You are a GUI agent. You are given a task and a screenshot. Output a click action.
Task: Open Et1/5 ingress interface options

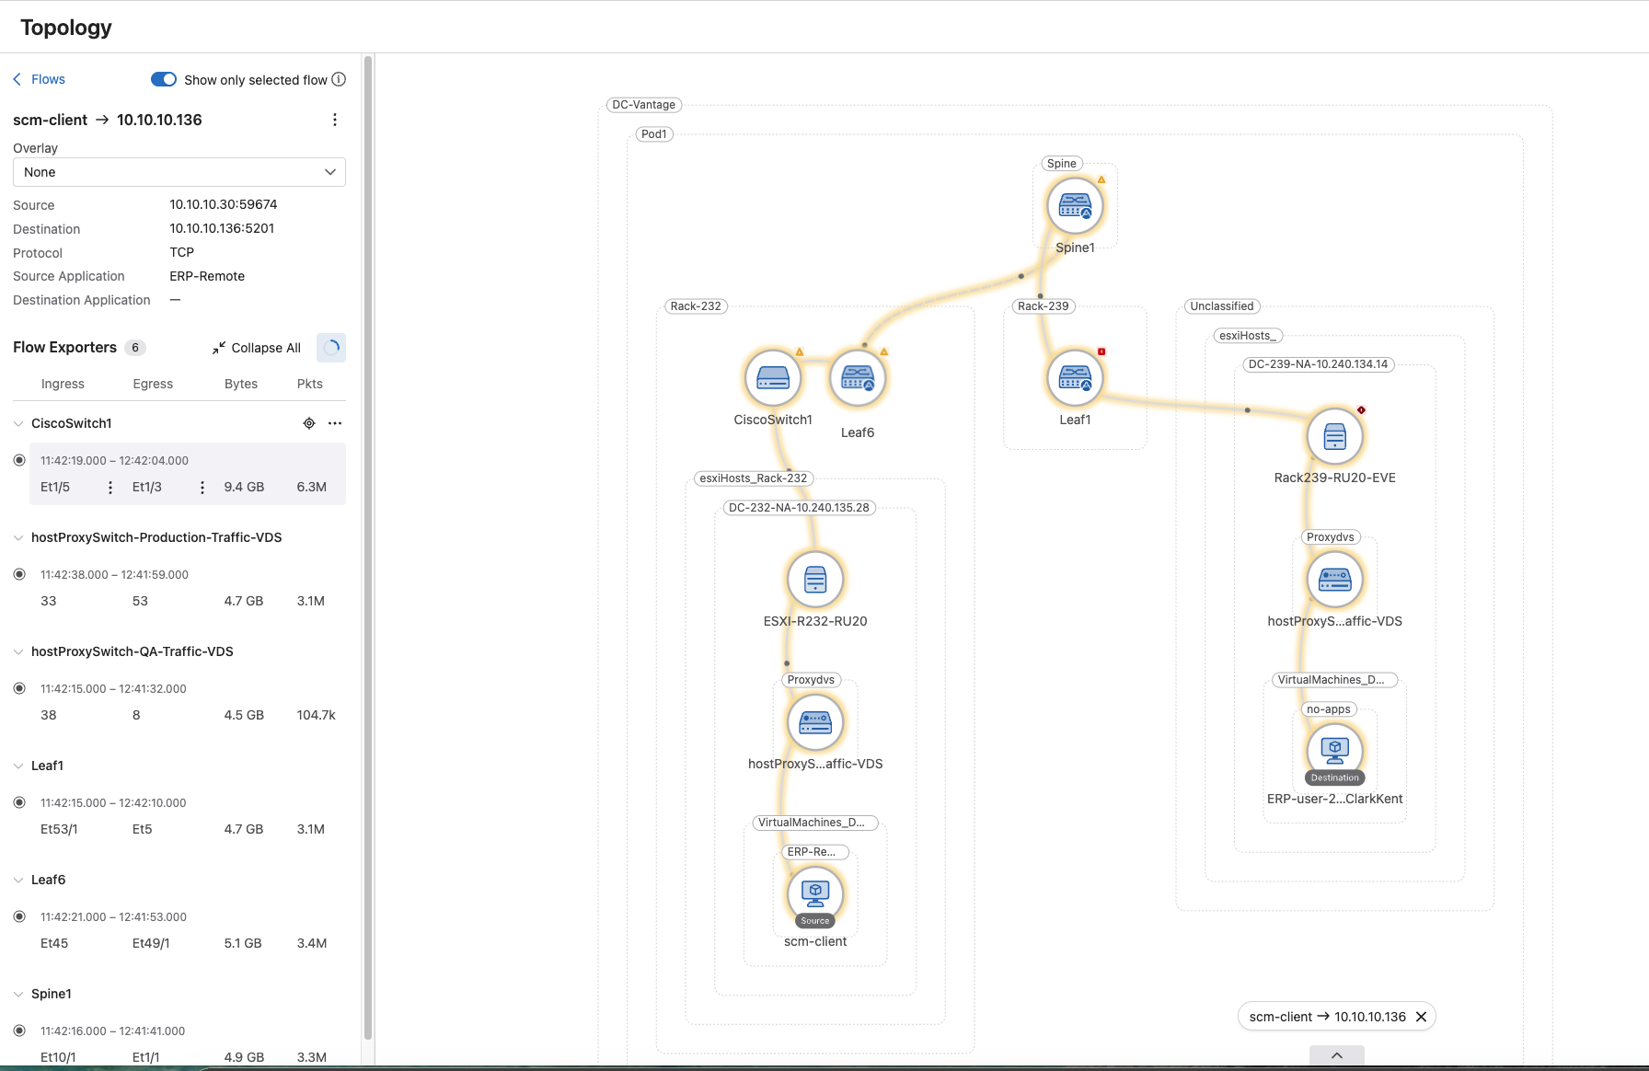110,487
